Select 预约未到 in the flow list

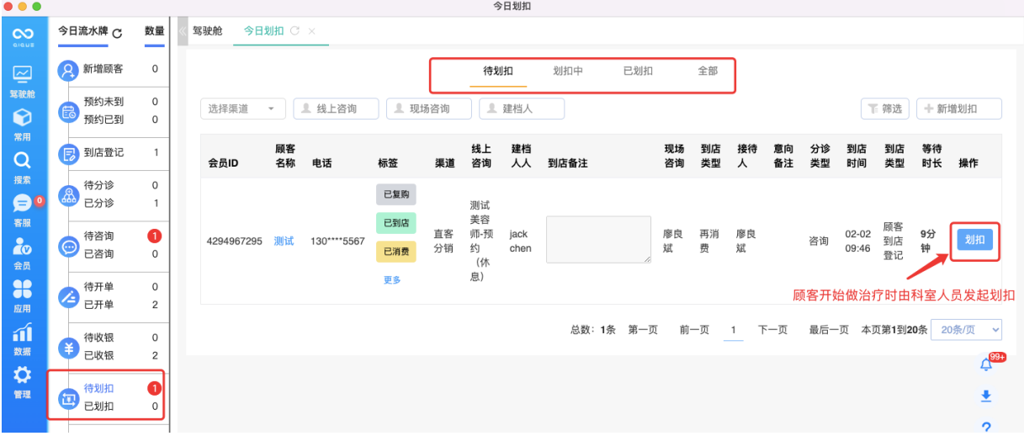pos(104,102)
